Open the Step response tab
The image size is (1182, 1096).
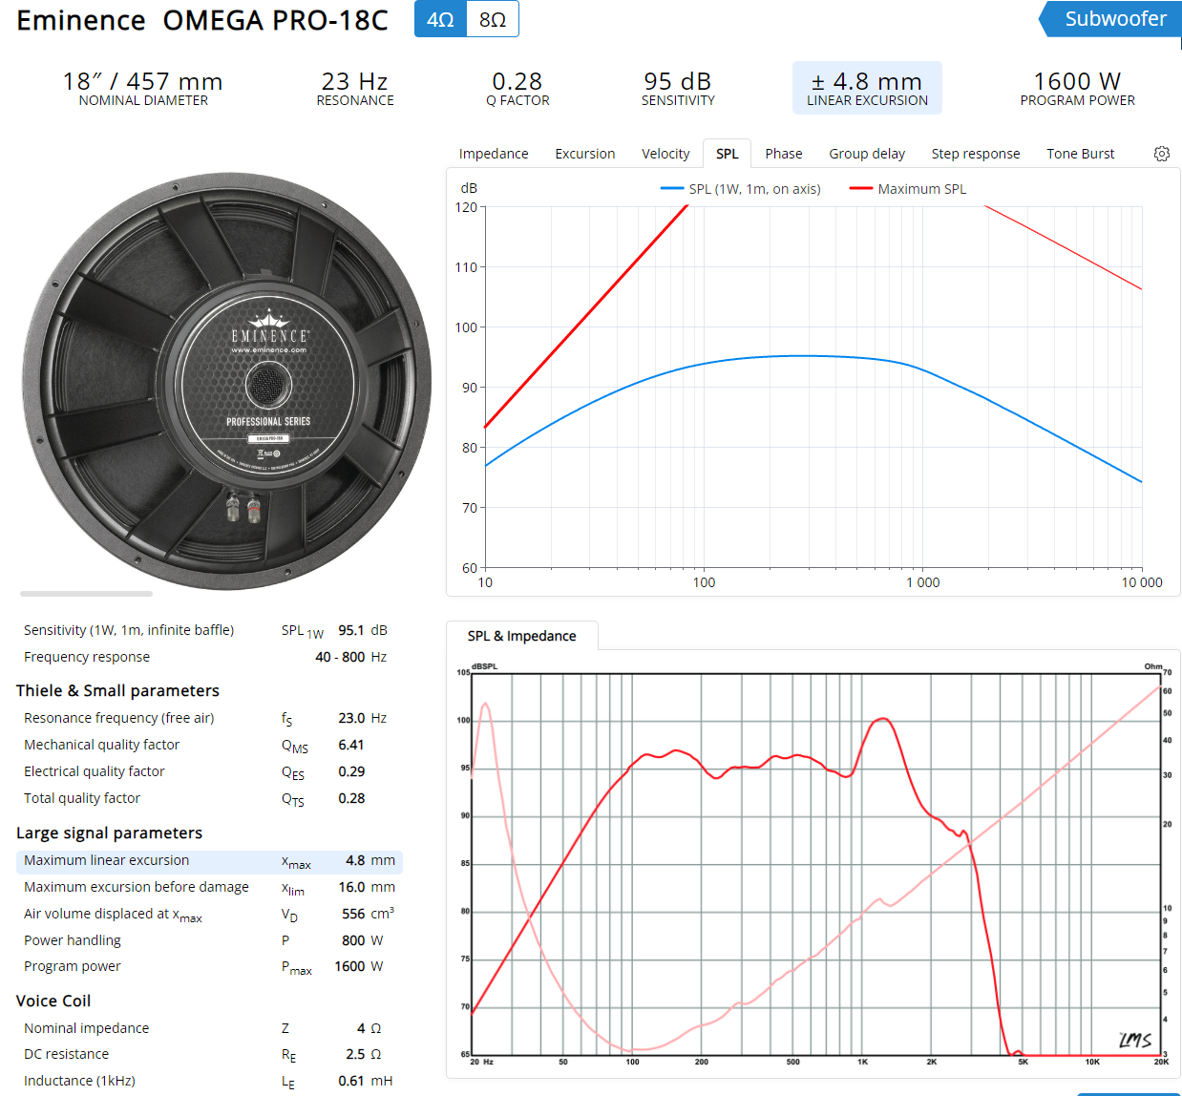976,154
